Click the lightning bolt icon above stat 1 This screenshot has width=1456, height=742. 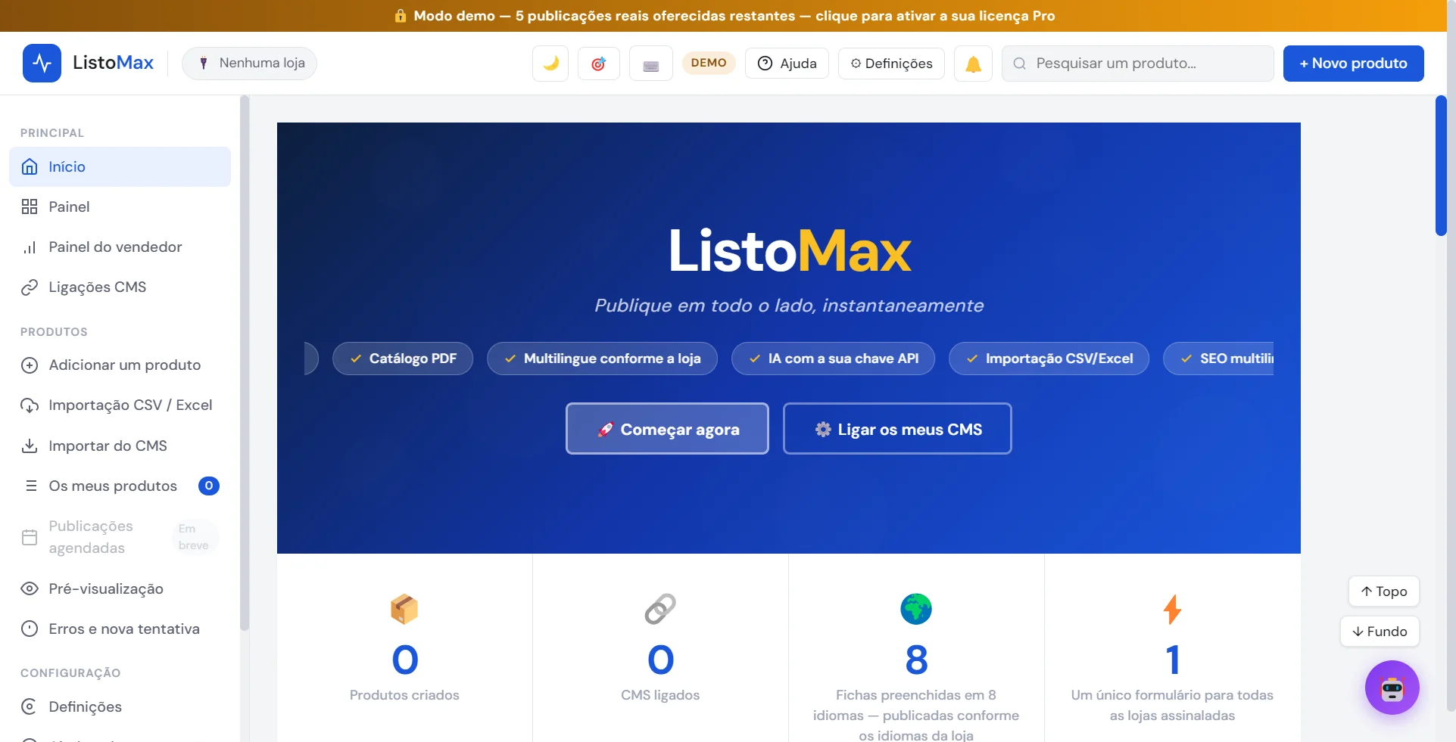click(1172, 609)
